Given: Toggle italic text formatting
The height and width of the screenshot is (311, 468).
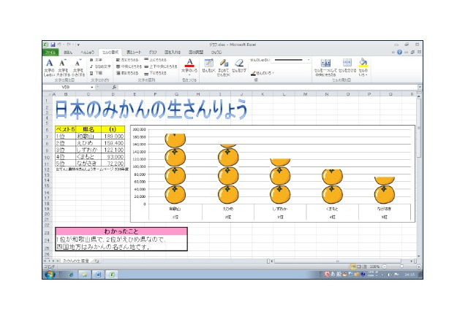Looking at the screenshot, I should (x=100, y=66).
